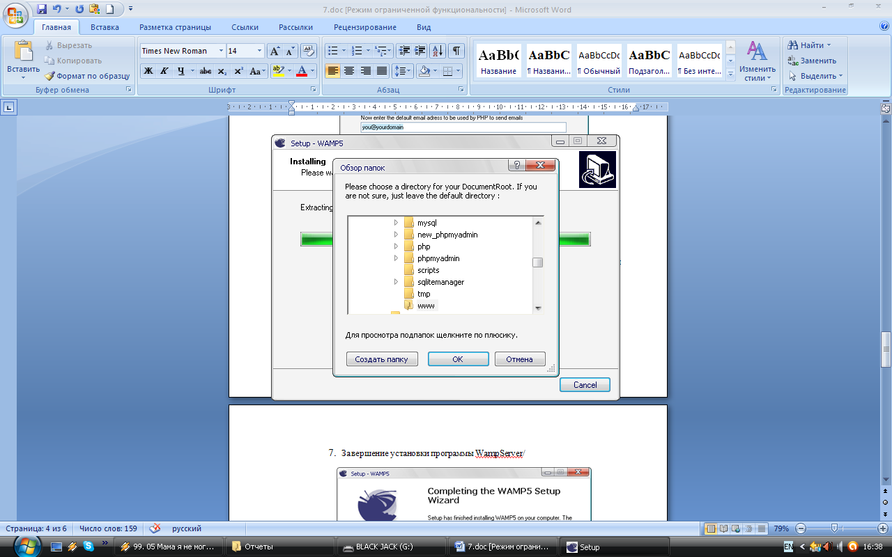The image size is (892, 557).
Task: Click the Вставить paste icon
Action: pos(24,52)
